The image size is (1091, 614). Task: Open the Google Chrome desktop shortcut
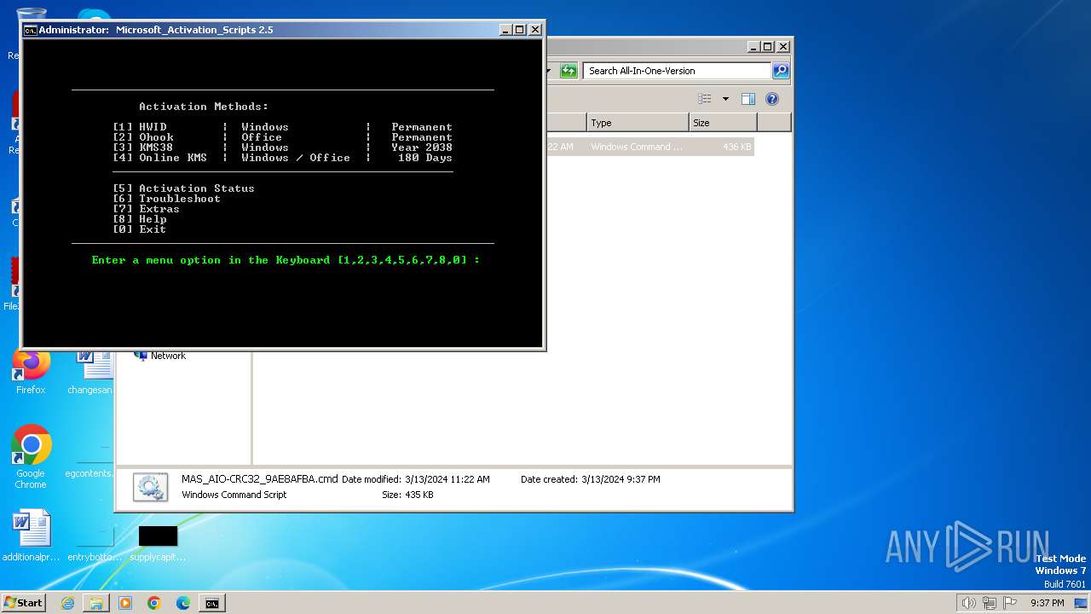pyautogui.click(x=31, y=458)
